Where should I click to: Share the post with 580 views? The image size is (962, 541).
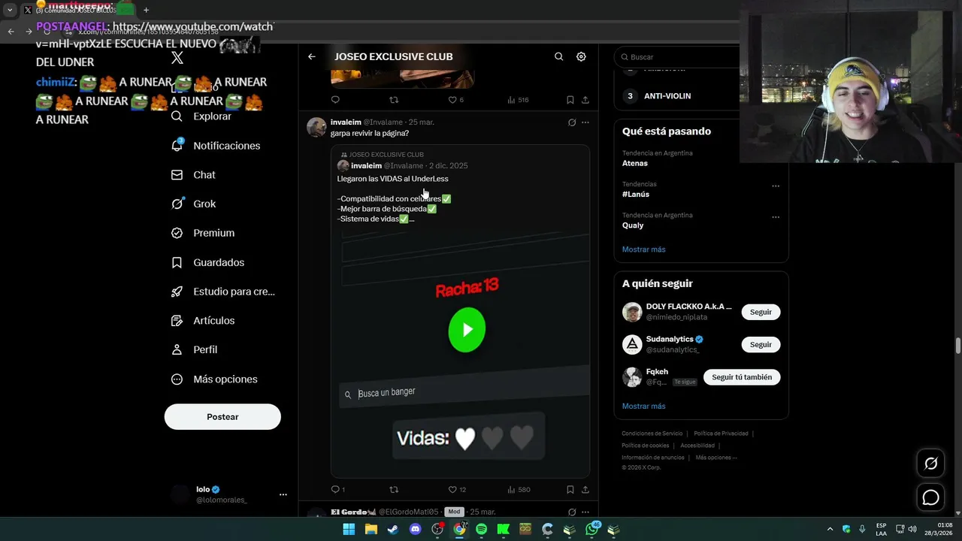[585, 490]
